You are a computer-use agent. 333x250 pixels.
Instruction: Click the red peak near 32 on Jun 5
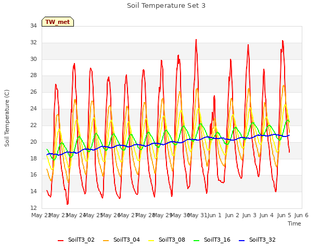(x=283, y=41)
